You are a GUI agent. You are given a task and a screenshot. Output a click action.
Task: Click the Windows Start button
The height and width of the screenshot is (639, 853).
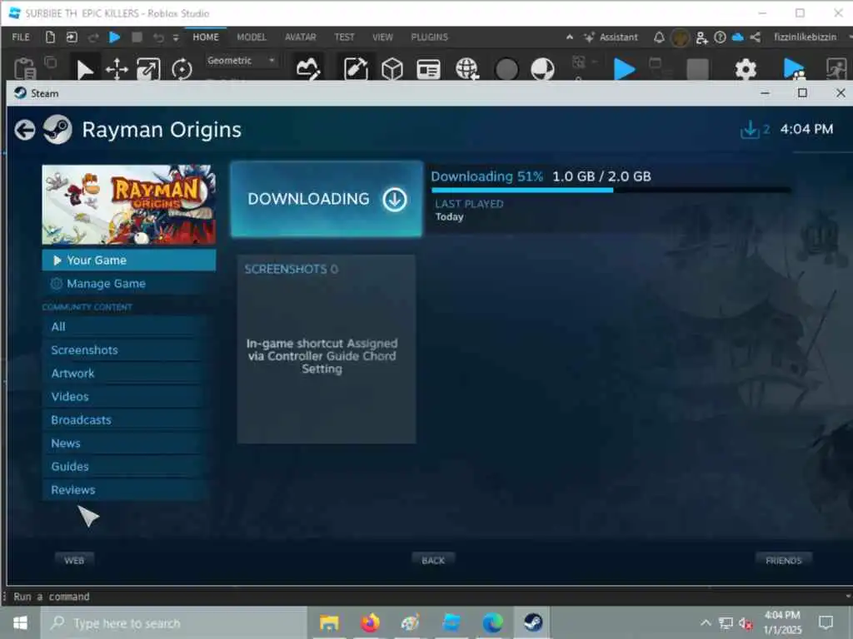pos(20,622)
